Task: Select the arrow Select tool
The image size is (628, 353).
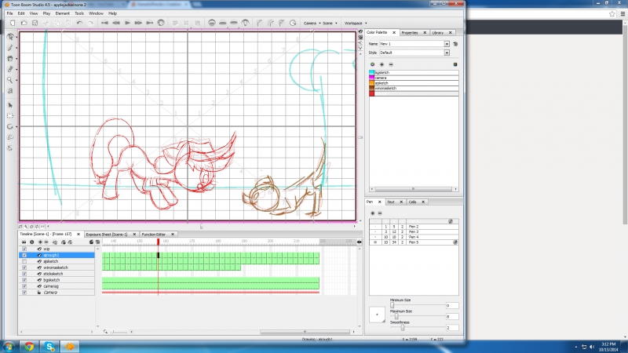Action: (10, 104)
